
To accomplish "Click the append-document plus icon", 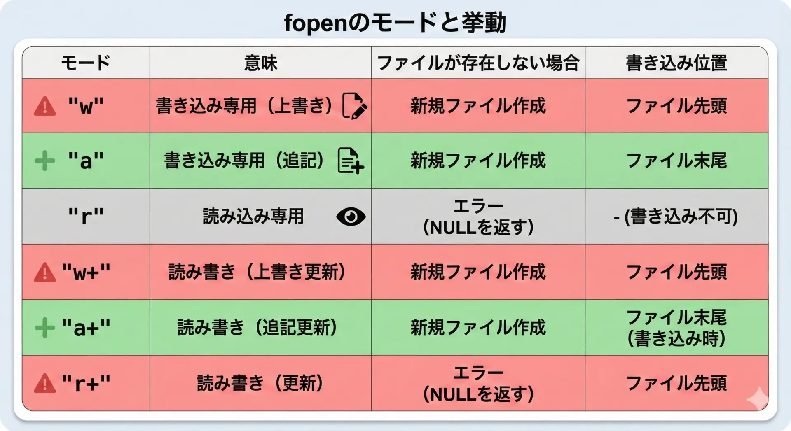I will coord(351,161).
